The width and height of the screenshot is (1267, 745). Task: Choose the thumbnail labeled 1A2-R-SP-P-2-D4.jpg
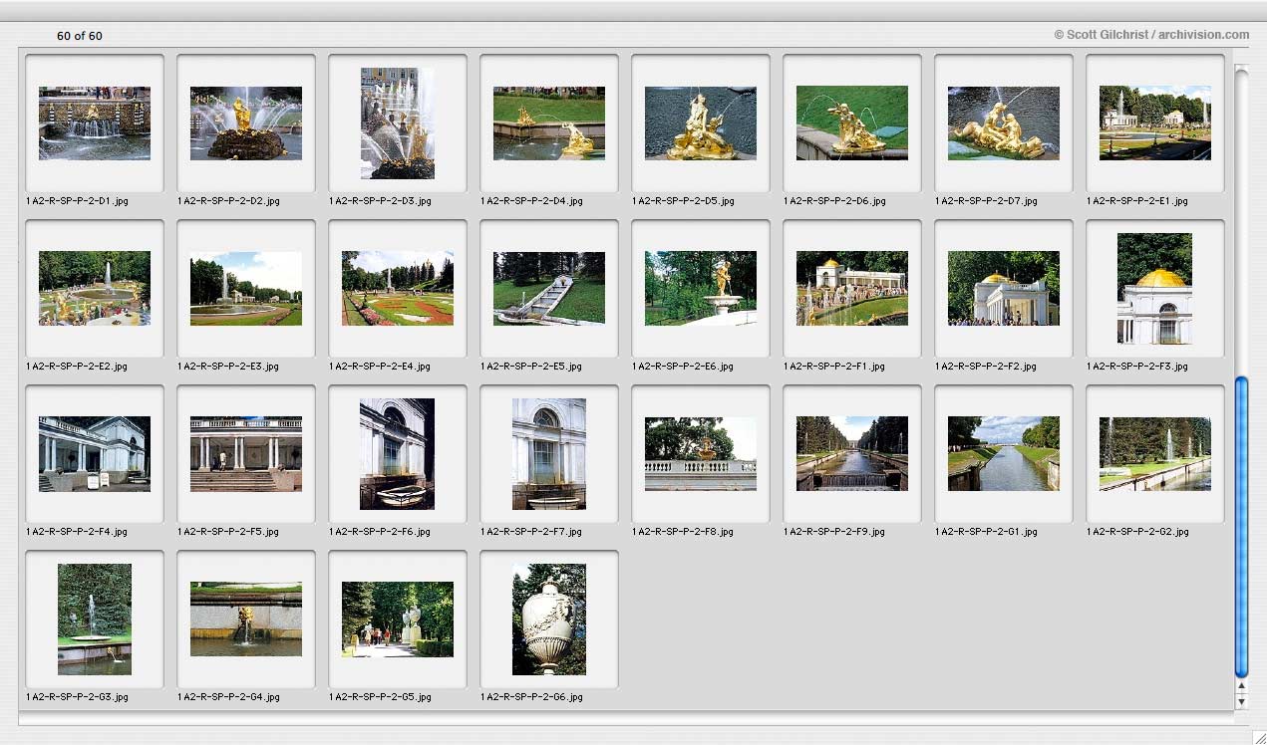[x=549, y=124]
